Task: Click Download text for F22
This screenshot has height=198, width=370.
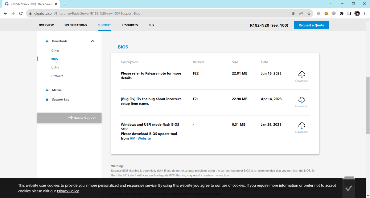Action: [302, 81]
